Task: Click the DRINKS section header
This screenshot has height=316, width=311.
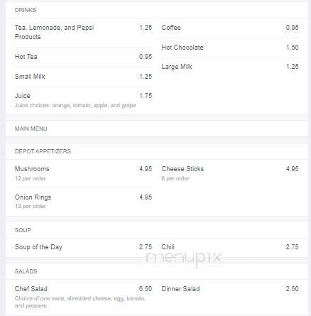Action: tap(26, 10)
